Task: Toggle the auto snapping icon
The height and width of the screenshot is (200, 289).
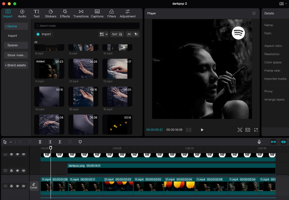Action: coord(284,142)
